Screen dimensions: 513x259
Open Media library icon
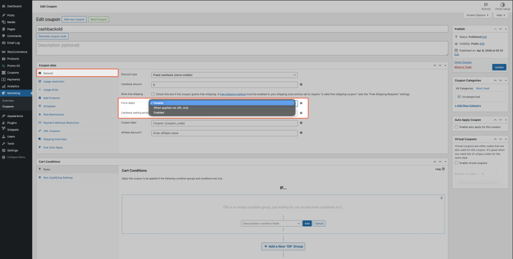pyautogui.click(x=4, y=22)
